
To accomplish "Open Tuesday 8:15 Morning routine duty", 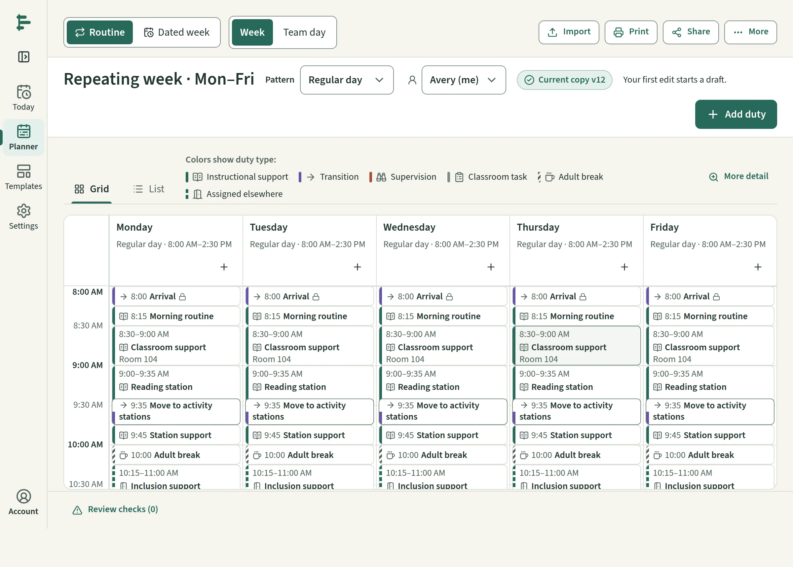I will (309, 316).
